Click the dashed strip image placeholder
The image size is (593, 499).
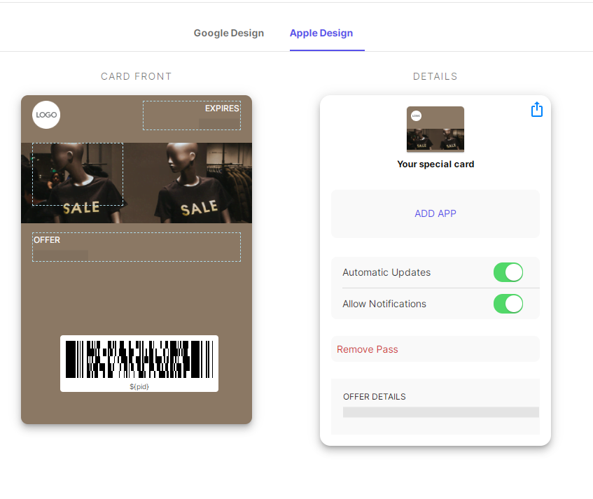[78, 174]
